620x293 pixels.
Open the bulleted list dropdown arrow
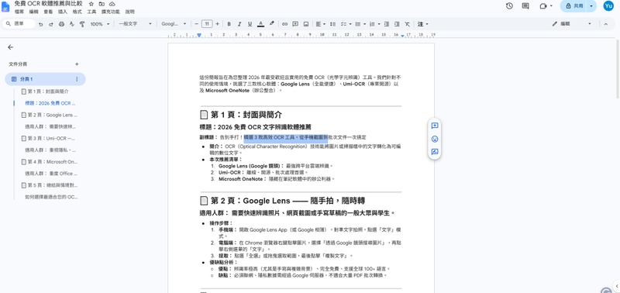point(364,24)
